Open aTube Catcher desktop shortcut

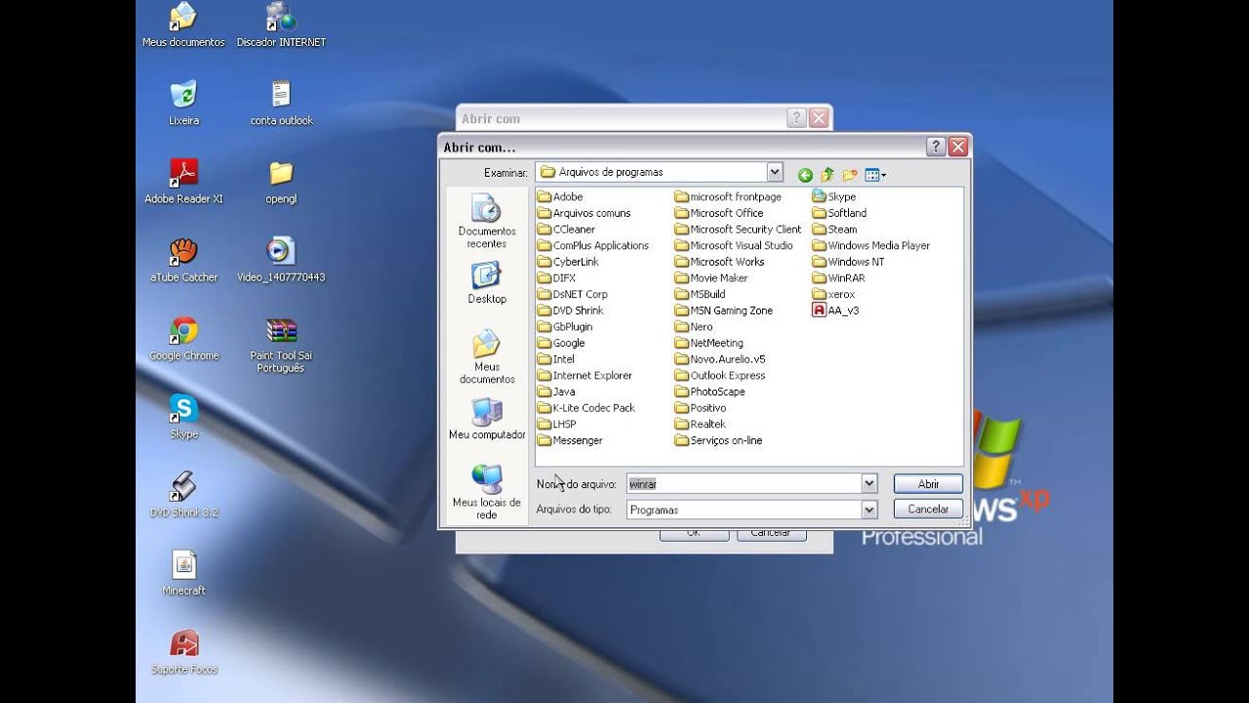pos(183,260)
